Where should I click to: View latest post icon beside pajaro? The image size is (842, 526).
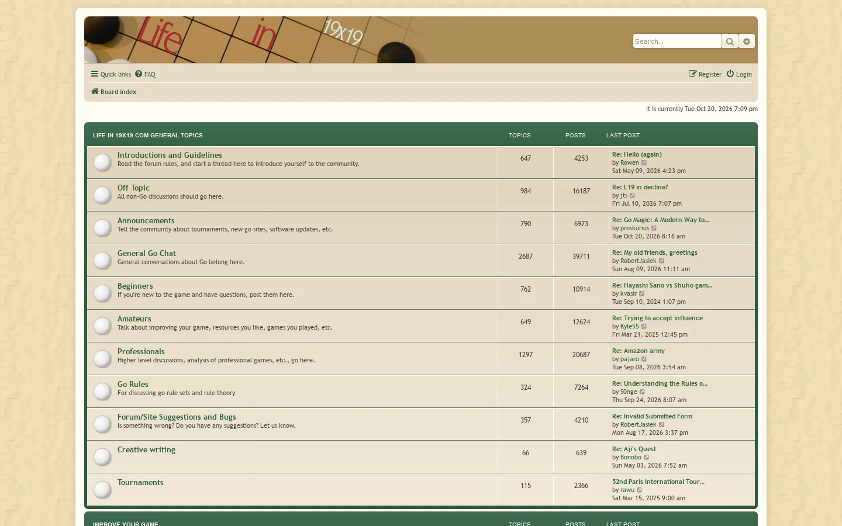(644, 359)
